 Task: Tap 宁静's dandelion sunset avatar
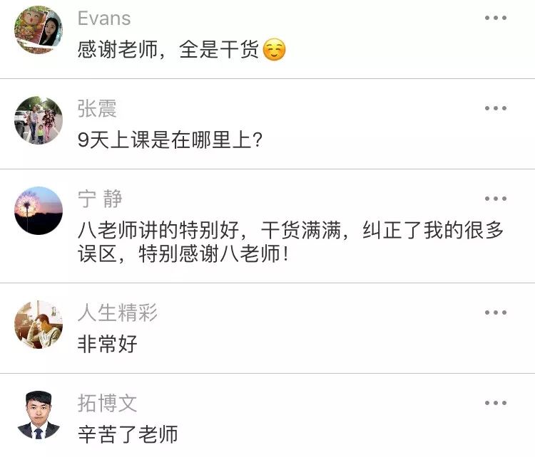[39, 211]
